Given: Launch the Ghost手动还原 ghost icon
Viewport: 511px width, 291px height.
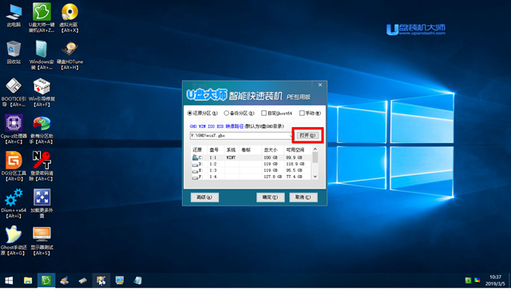Looking at the screenshot, I should tap(13, 241).
